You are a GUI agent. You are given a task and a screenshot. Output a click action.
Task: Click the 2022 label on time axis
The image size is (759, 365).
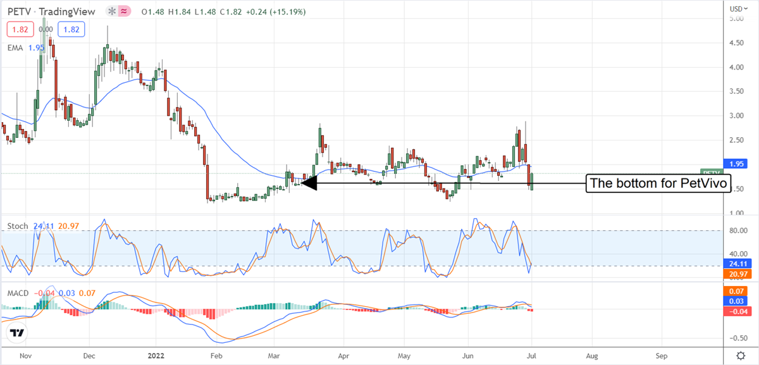click(155, 356)
